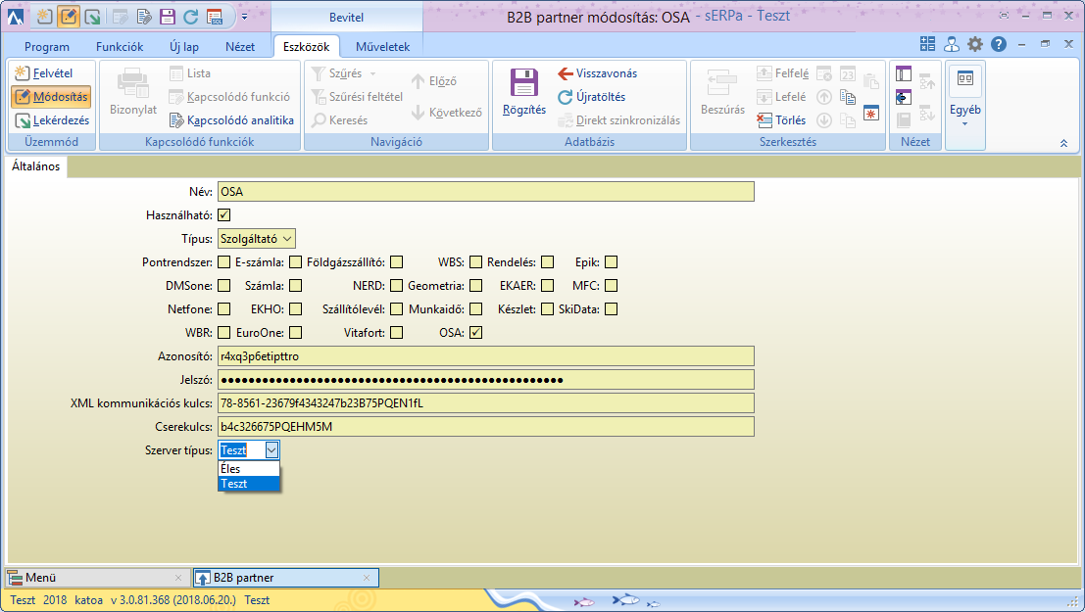Open quick access toolbar customize arrow
The width and height of the screenshot is (1085, 612).
(x=244, y=16)
